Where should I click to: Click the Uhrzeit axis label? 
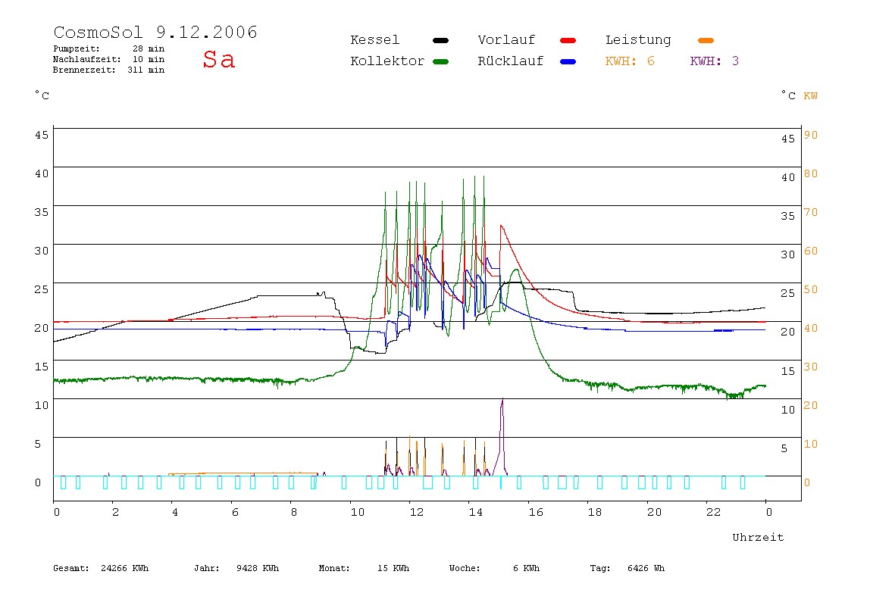(x=758, y=537)
